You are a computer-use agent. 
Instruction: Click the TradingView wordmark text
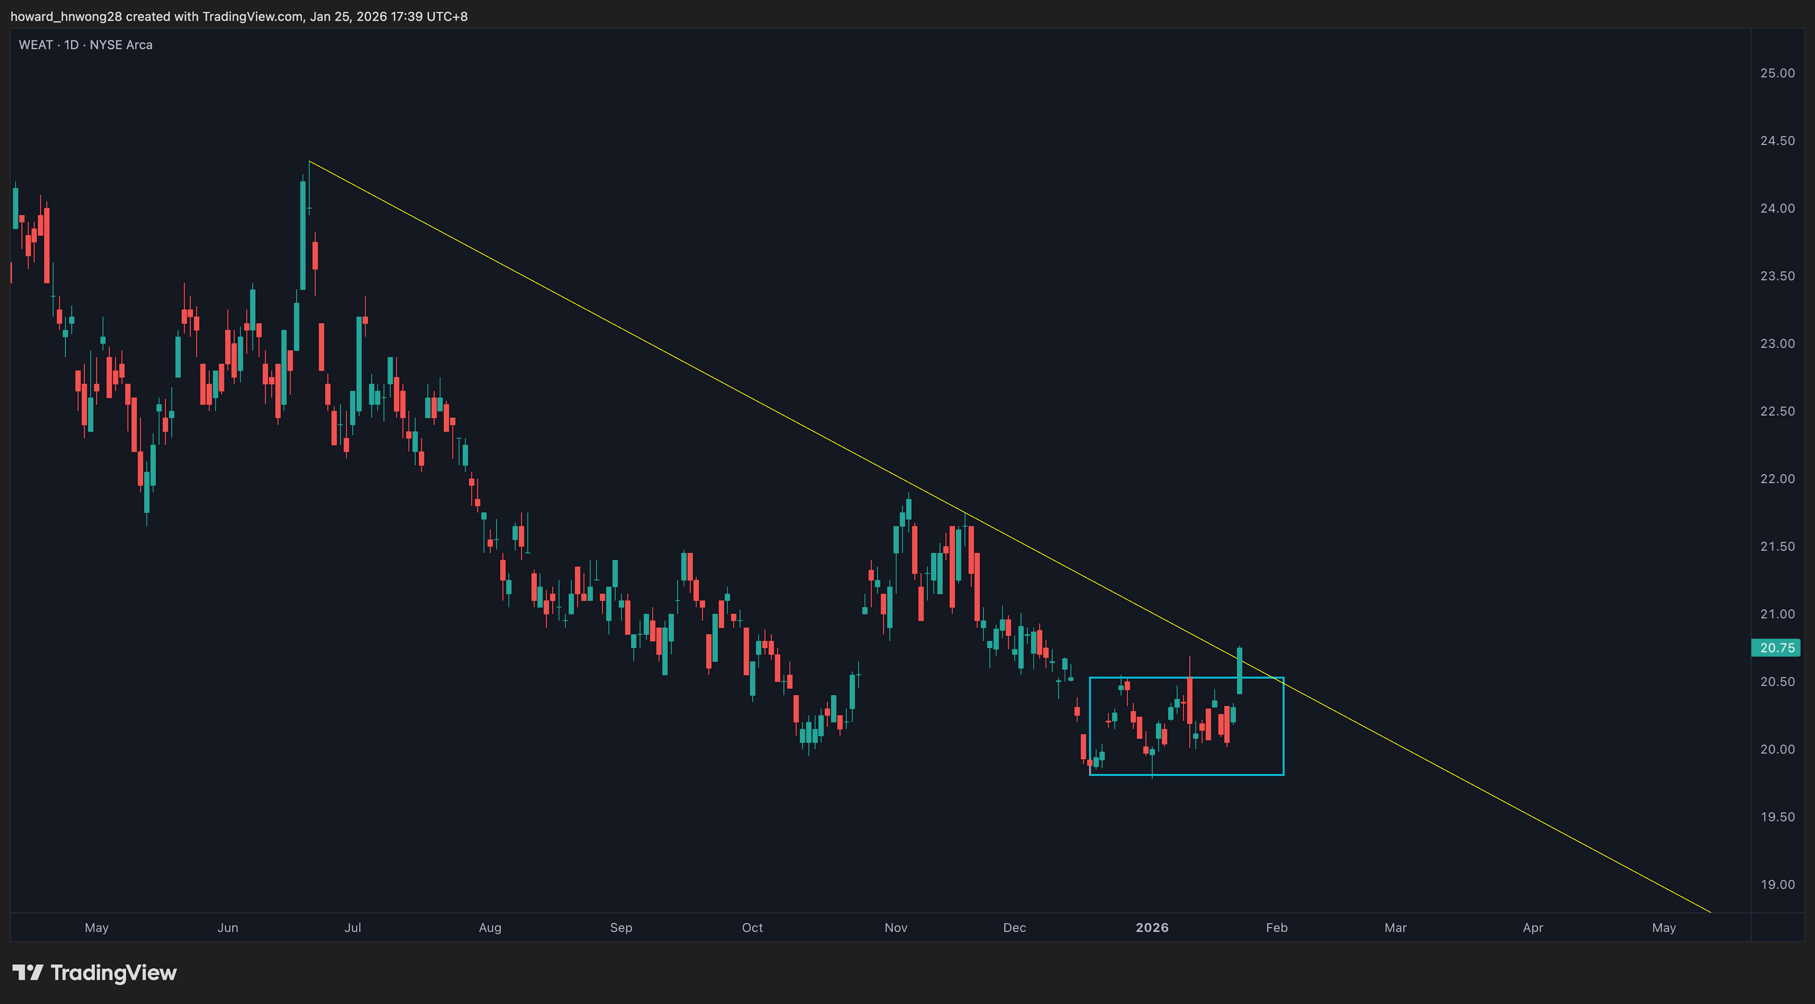pyautogui.click(x=113, y=972)
